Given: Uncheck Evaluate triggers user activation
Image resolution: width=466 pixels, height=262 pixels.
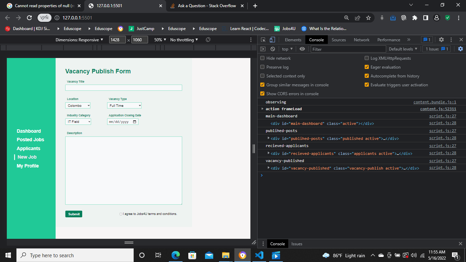Looking at the screenshot, I should pos(367,85).
